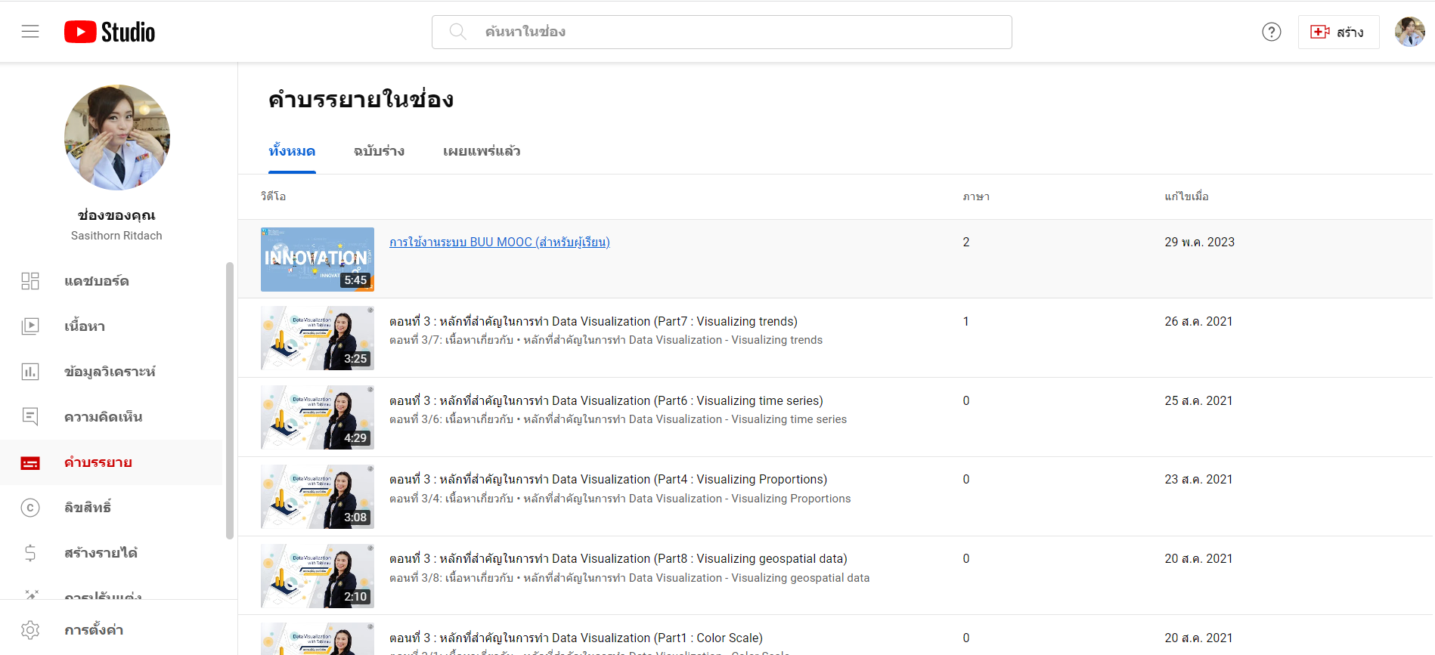Open Copyright (ลิขสิทธิ์) in sidebar
Viewport: 1435px width, 655px height.
coord(87,508)
